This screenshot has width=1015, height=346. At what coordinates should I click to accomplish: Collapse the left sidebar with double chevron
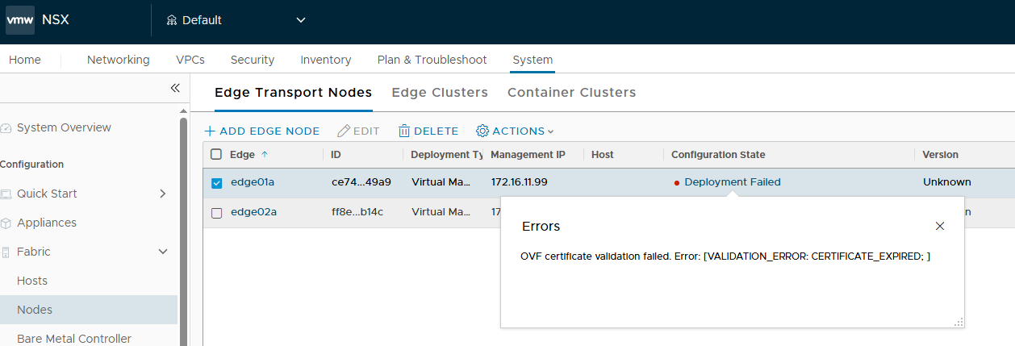pos(174,88)
